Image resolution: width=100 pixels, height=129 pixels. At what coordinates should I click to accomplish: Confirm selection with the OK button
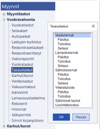pyautogui.click(x=61, y=117)
